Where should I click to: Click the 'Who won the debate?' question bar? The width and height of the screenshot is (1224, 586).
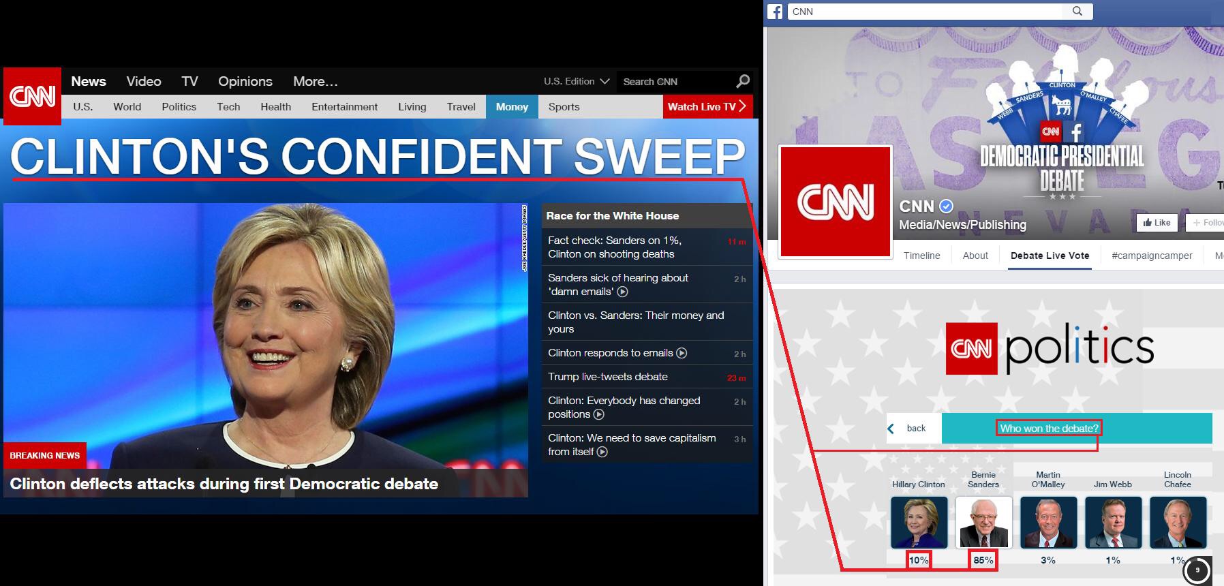click(1077, 429)
